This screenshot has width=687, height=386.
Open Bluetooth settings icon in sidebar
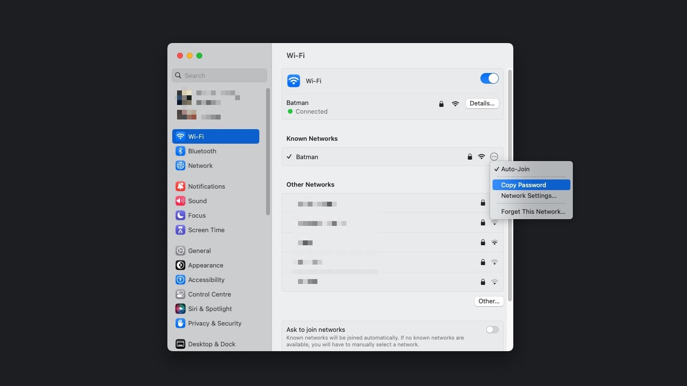180,151
